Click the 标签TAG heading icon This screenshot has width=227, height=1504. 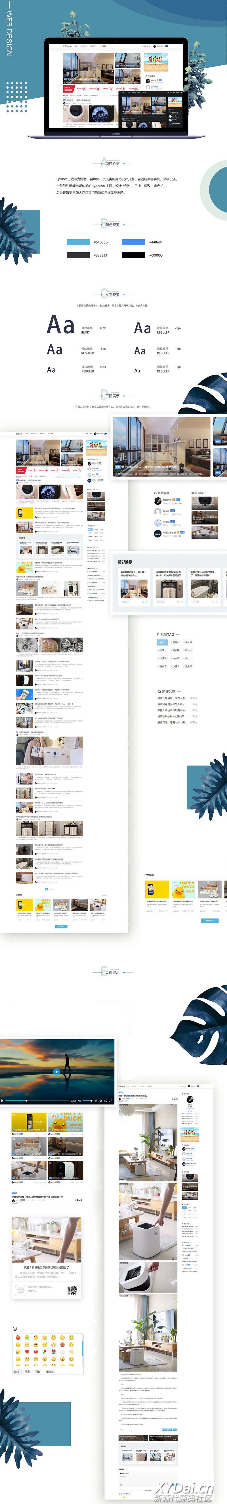[157, 634]
